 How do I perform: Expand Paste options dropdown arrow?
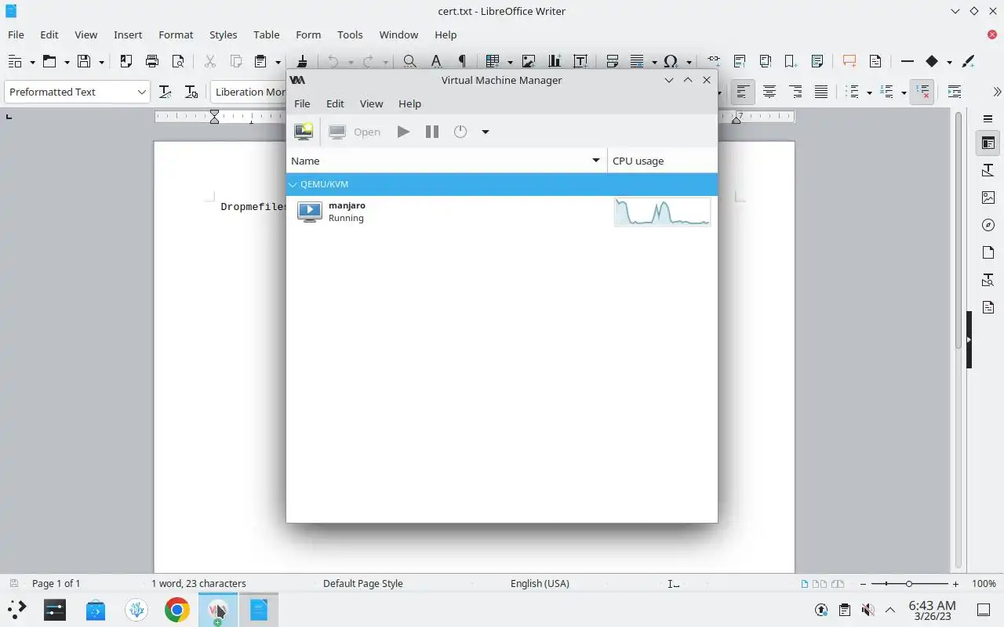click(278, 62)
